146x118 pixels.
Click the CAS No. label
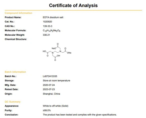pos(10,26)
